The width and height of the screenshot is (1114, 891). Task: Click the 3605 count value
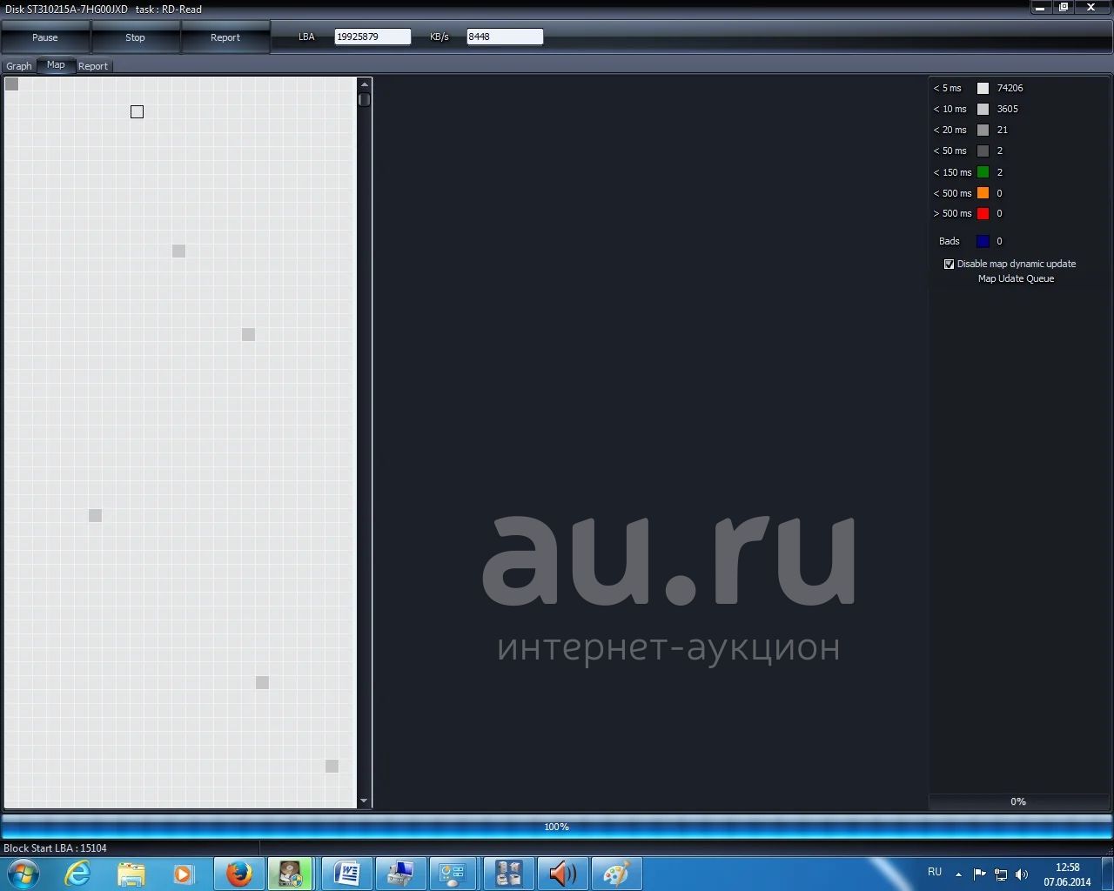click(x=1007, y=109)
